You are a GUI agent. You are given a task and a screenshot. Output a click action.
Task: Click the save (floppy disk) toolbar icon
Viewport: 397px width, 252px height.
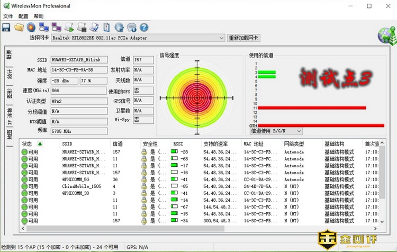[6, 27]
